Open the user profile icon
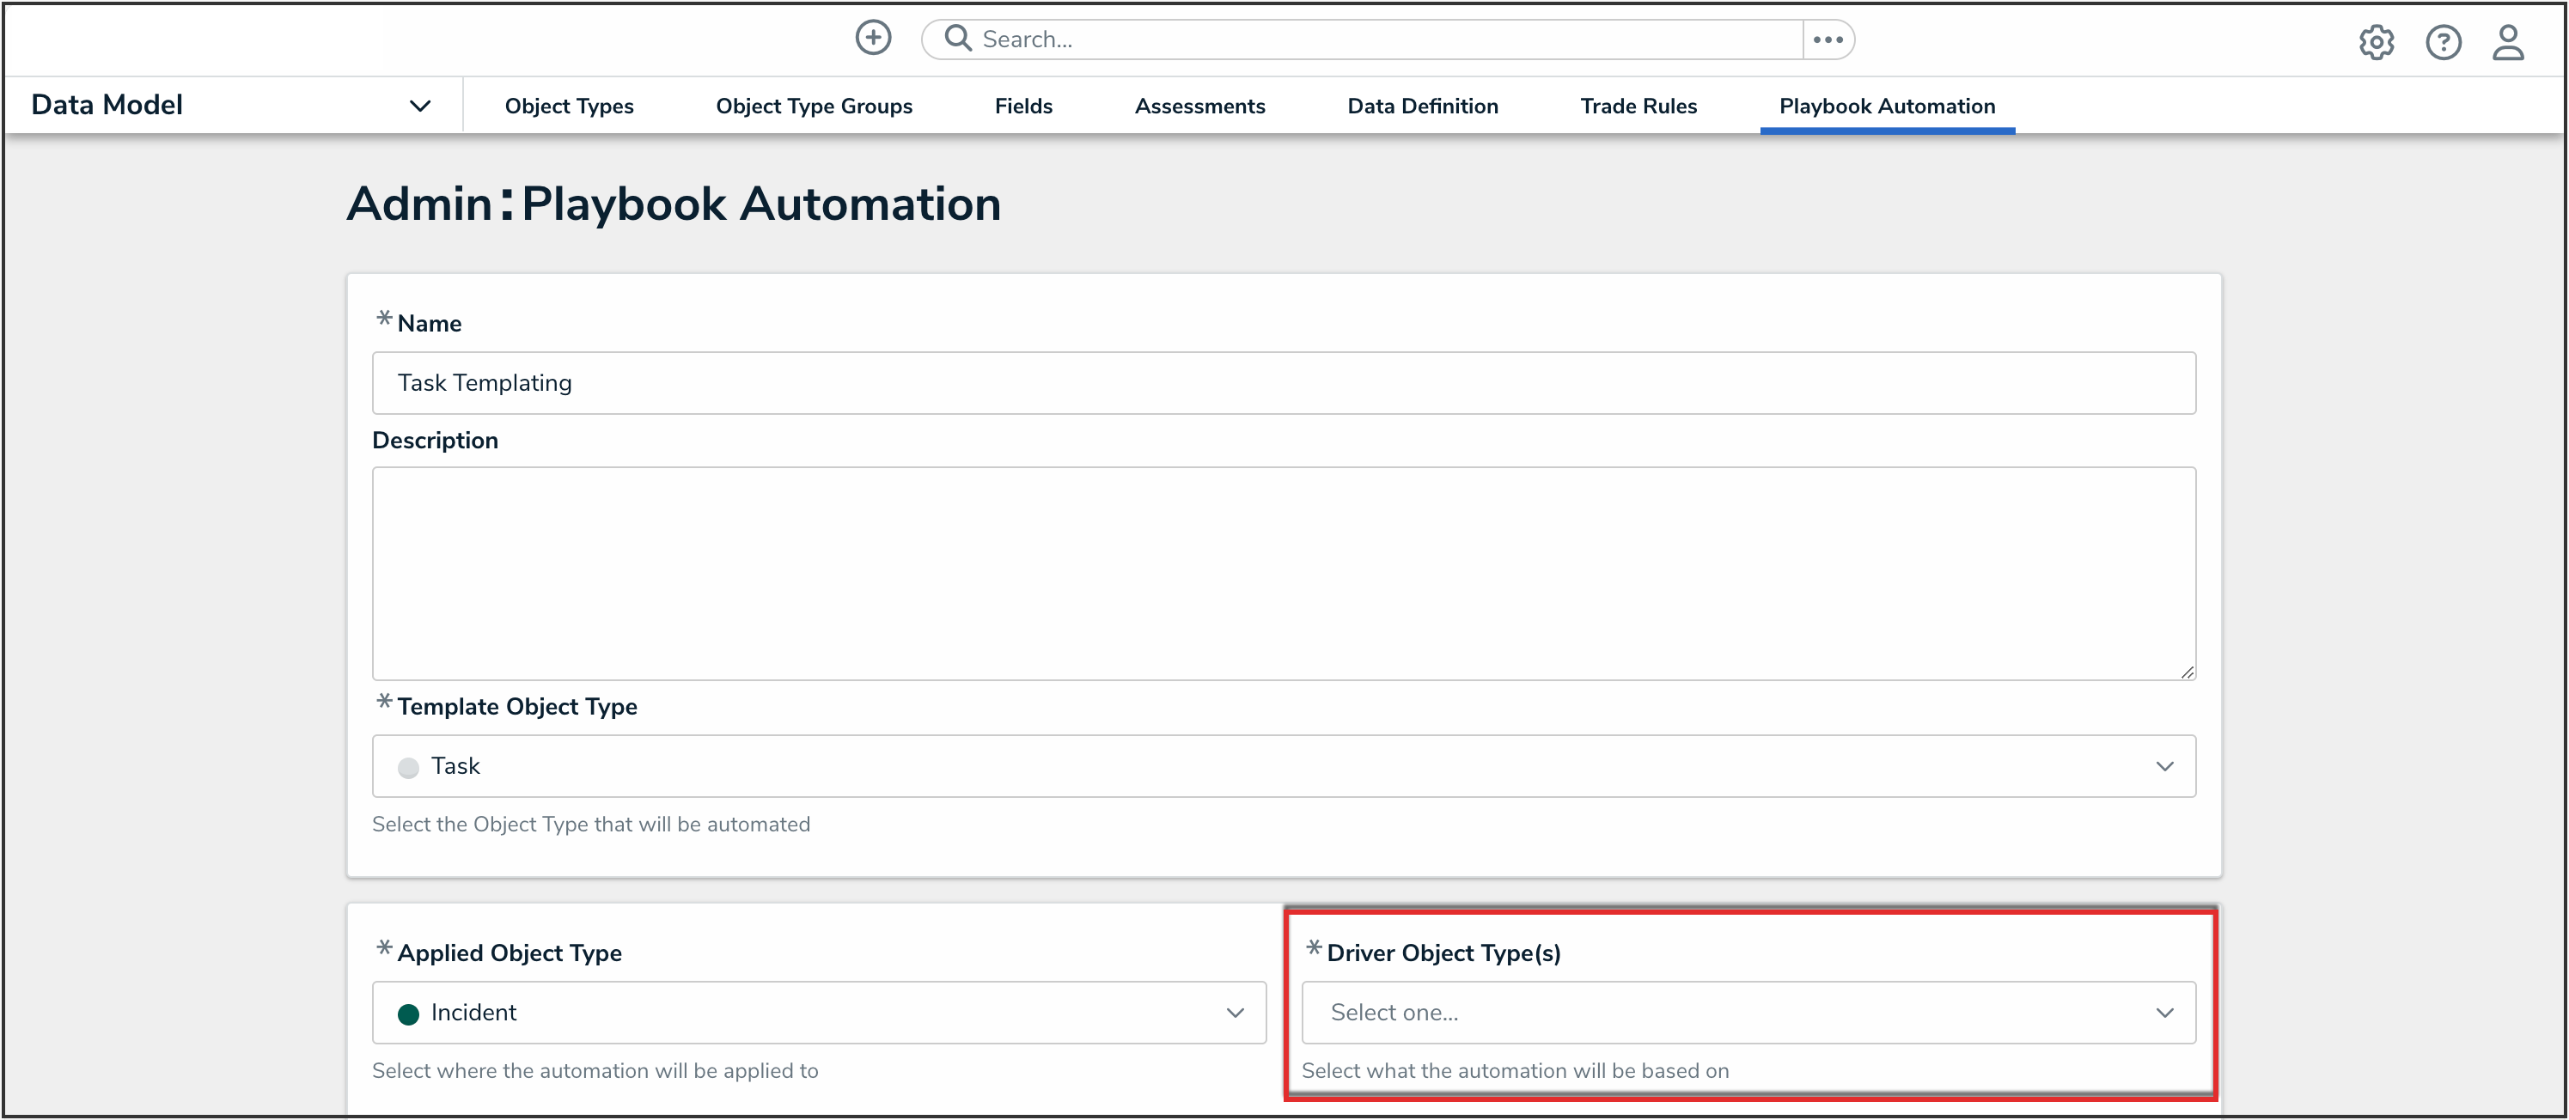2569x1120 pixels. pyautogui.click(x=2507, y=42)
